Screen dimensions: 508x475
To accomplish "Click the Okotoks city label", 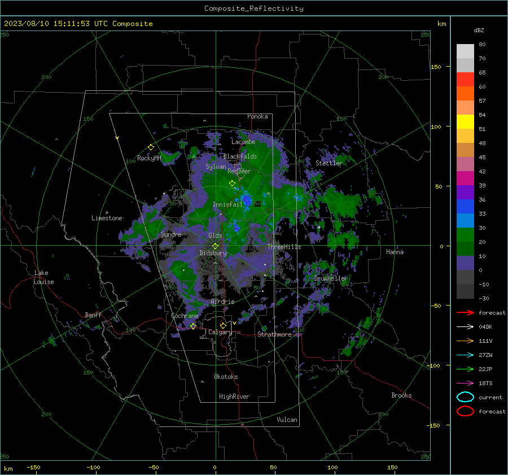I will coord(226,377).
